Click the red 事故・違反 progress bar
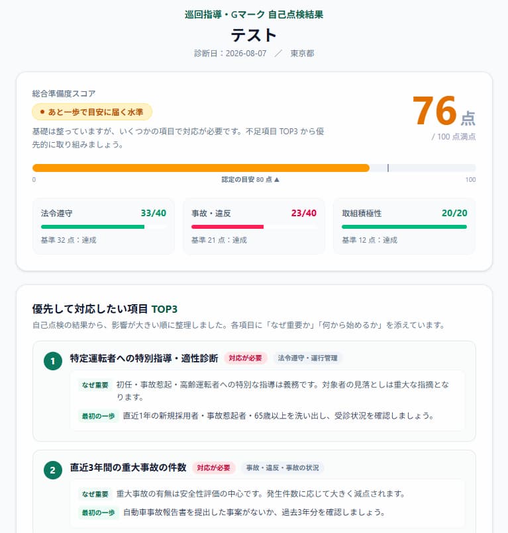 (227, 227)
